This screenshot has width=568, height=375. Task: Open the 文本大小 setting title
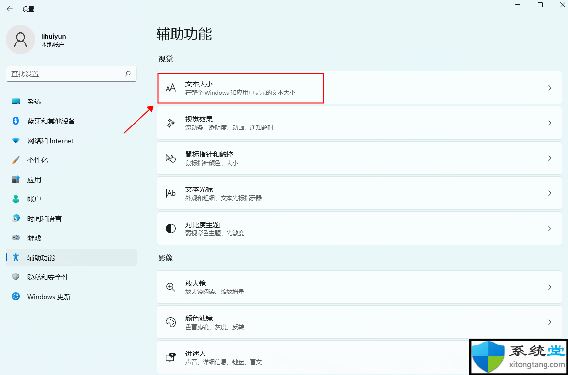tap(199, 84)
